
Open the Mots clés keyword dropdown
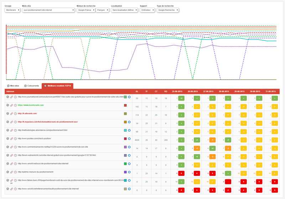[48, 10]
